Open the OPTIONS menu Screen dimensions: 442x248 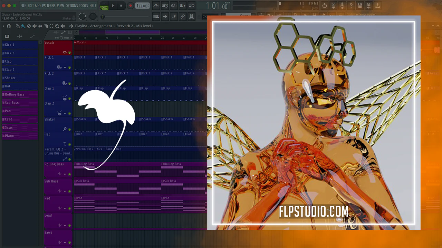point(72,6)
